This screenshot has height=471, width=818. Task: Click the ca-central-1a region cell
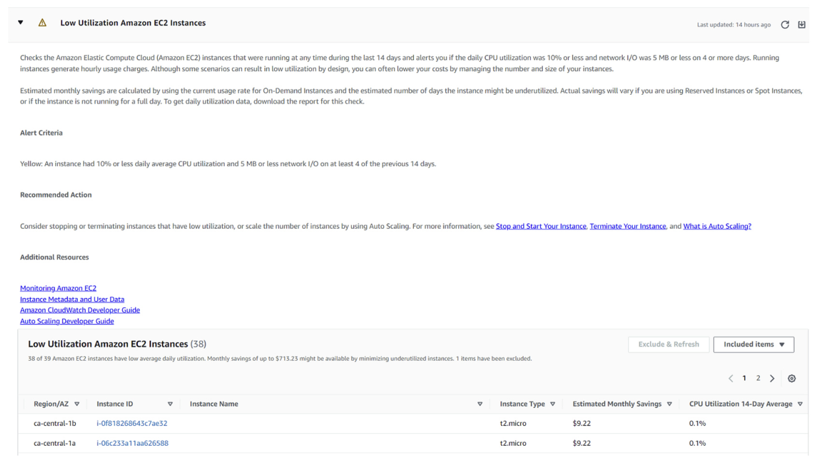coord(55,443)
